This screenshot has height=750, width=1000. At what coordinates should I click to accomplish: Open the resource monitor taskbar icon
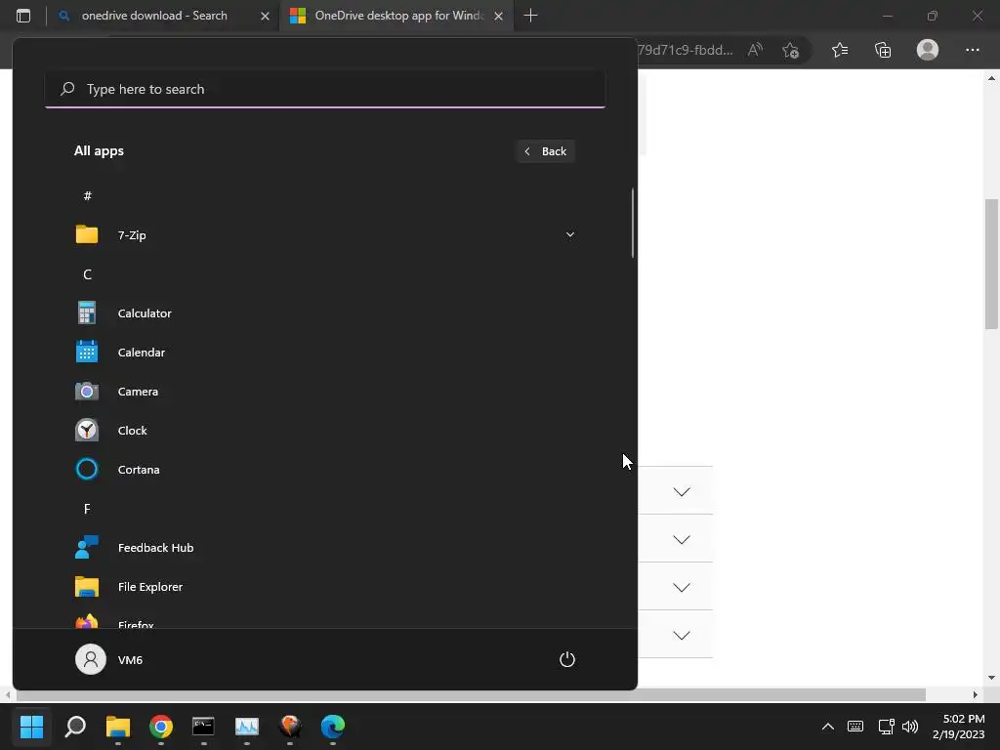247,727
